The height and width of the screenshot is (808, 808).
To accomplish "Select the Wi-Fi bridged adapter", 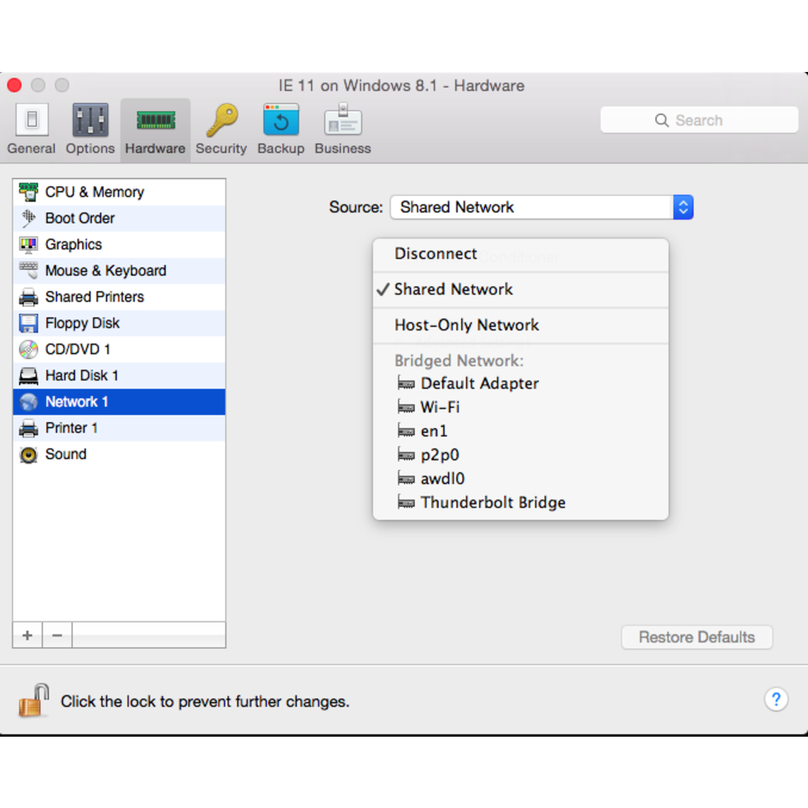I will [x=440, y=407].
